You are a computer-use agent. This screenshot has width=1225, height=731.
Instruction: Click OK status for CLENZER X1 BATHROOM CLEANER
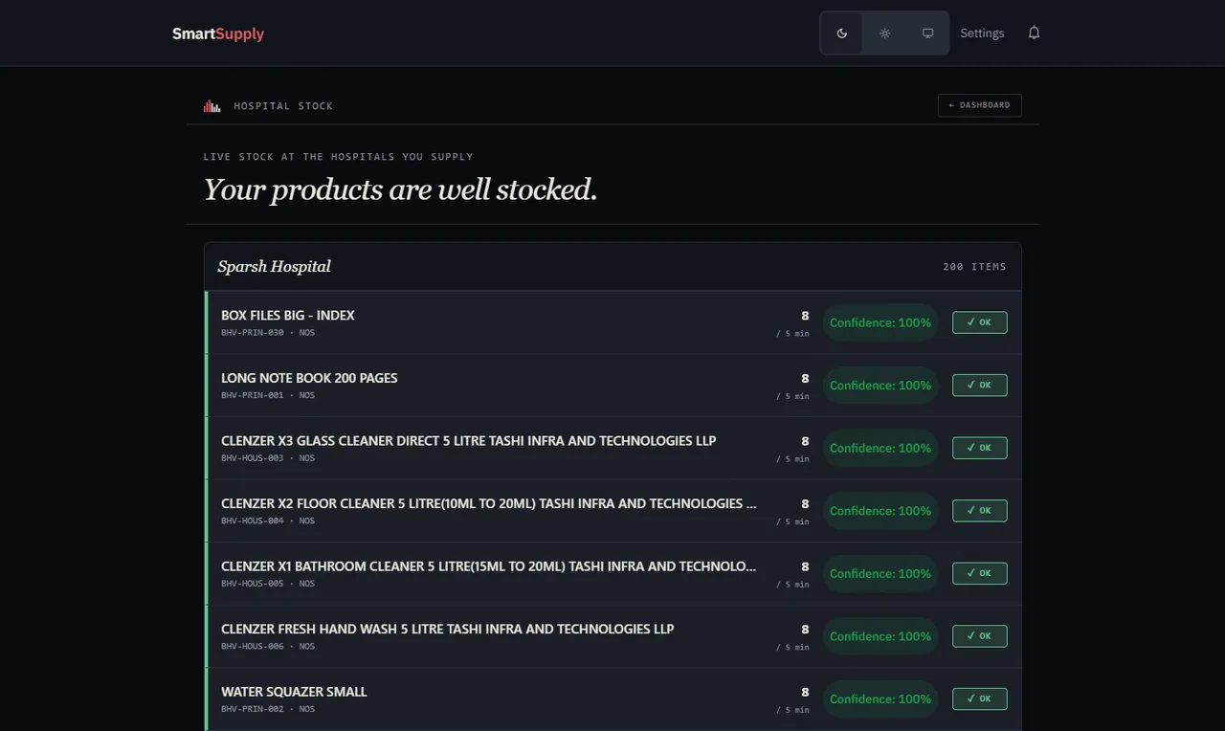(979, 573)
